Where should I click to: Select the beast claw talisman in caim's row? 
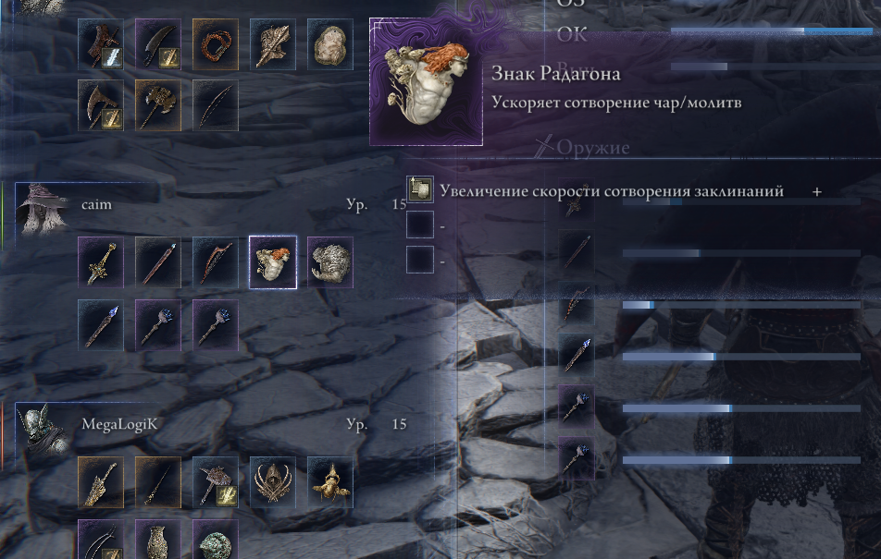point(329,262)
